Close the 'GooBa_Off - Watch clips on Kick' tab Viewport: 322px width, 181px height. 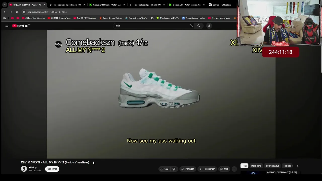coord(204,5)
